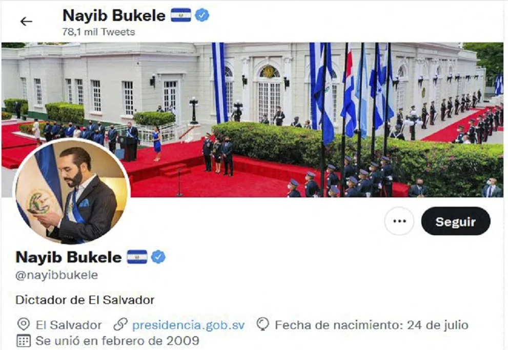508x350 pixels.
Task: Click the Nayib Bukele header title
Action: 114,15
